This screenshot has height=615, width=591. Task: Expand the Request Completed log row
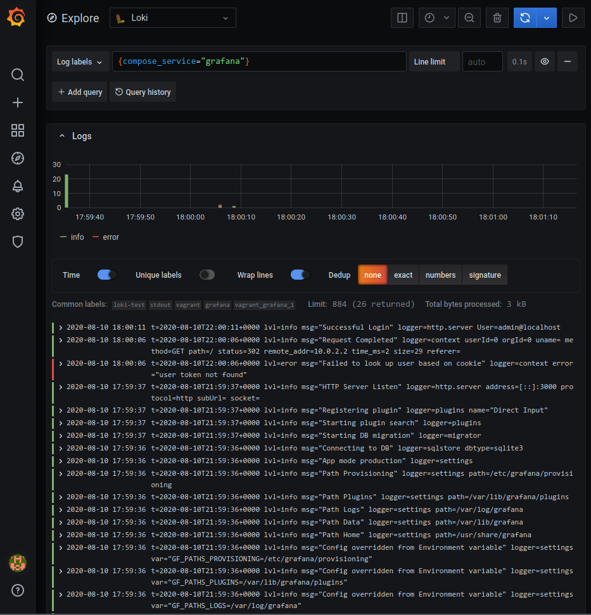[x=61, y=340]
